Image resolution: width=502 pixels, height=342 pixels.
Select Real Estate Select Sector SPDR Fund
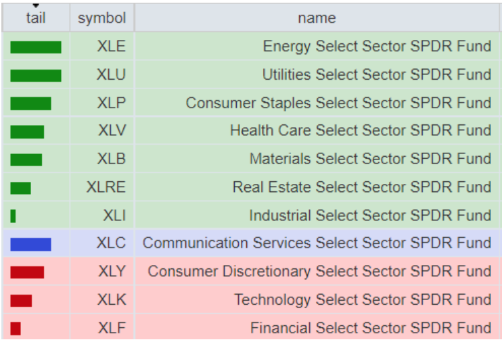[362, 187]
